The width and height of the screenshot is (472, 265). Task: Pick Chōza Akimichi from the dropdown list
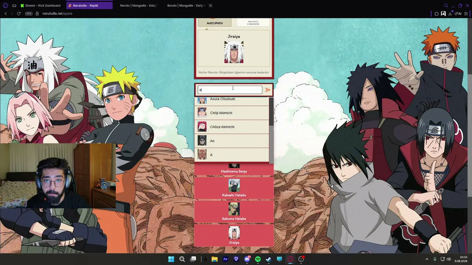232,127
